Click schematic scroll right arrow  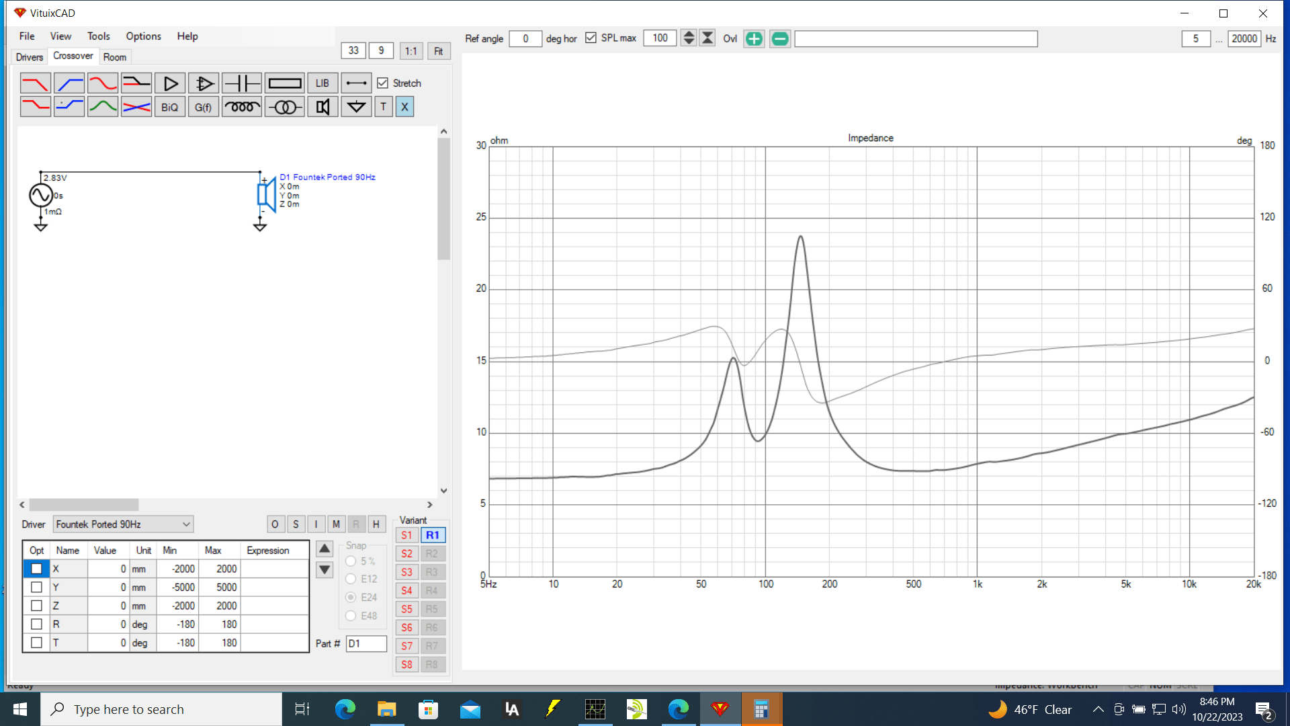point(430,505)
